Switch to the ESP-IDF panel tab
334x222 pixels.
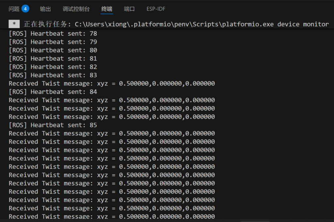156,9
